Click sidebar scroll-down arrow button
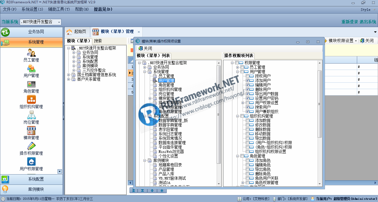 tap(60, 171)
